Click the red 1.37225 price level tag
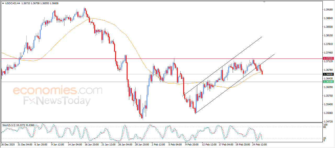Viewport: 335px width, 148px height. (x=328, y=58)
